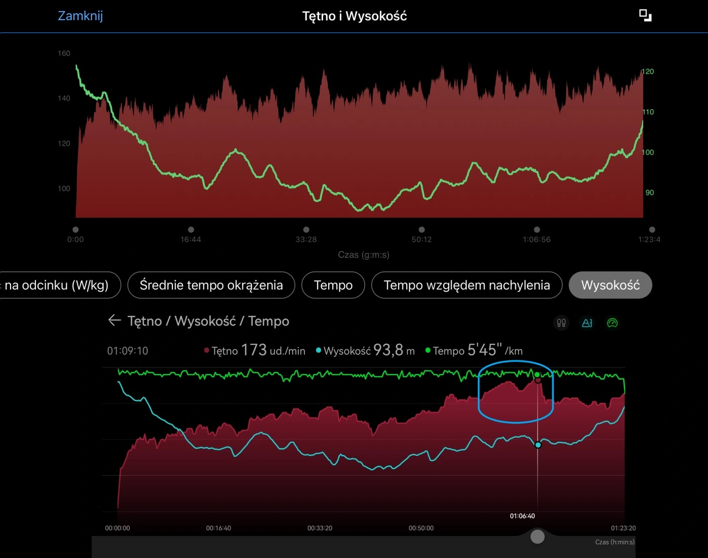Image resolution: width=708 pixels, height=558 pixels.
Task: Select the Wysokość chip
Action: pos(610,285)
